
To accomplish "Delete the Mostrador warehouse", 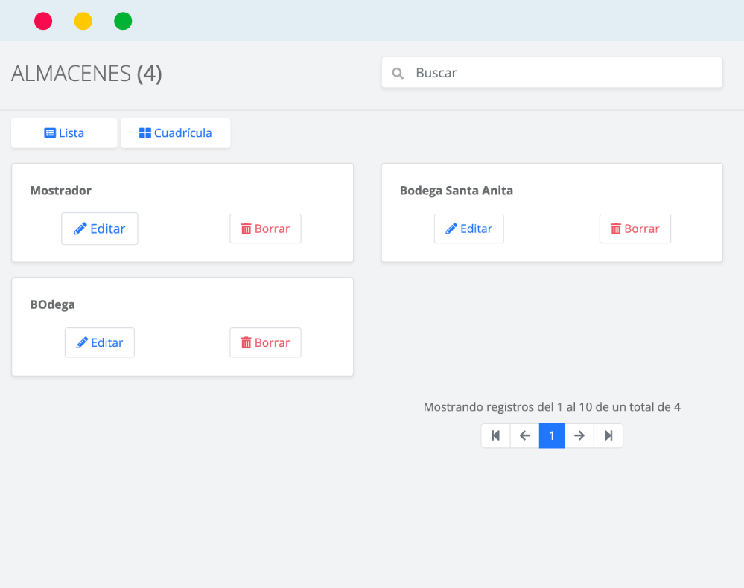I will [x=265, y=229].
